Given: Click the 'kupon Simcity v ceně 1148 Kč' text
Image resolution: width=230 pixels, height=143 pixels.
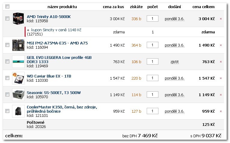Looking at the screenshot, I should point(56,30).
